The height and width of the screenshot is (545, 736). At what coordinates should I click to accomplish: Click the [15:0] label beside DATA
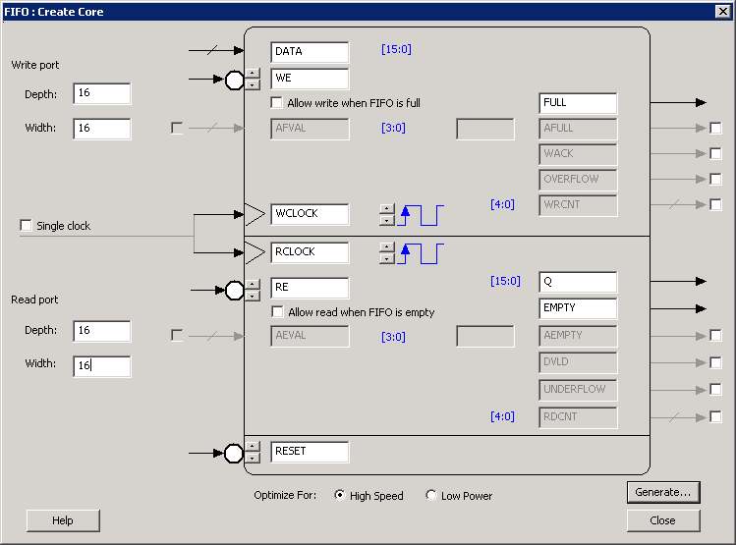[x=396, y=49]
